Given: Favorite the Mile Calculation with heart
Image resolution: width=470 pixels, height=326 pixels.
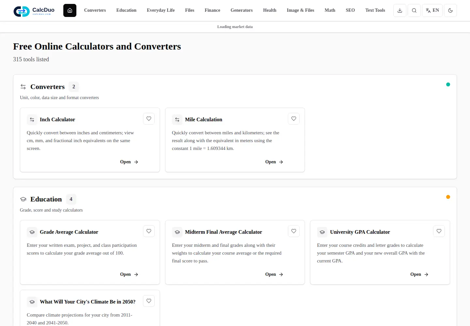Looking at the screenshot, I should coord(294,119).
